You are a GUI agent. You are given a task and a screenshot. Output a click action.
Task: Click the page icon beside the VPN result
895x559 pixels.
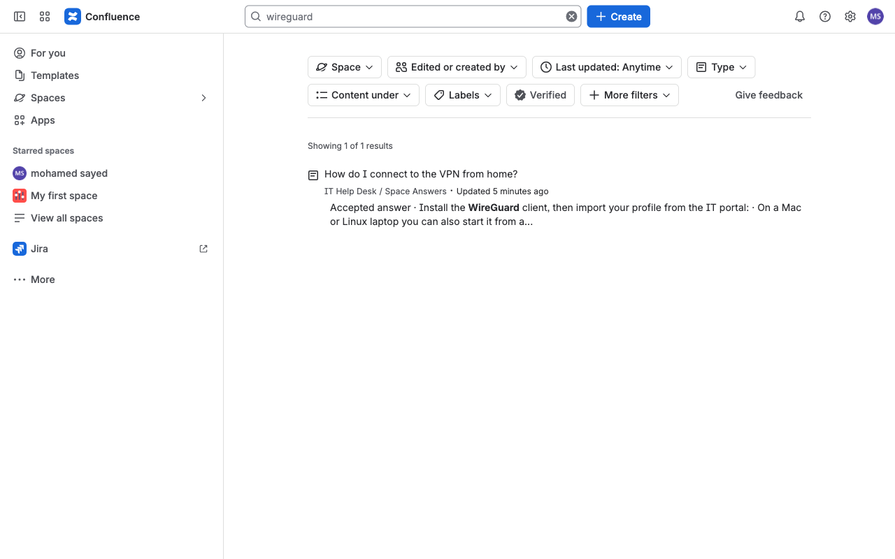point(313,175)
